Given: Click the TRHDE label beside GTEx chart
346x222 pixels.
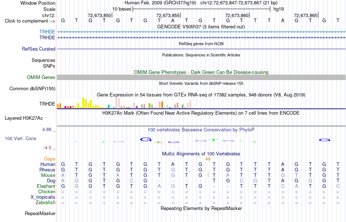Looking at the screenshot, I should click(47, 104).
